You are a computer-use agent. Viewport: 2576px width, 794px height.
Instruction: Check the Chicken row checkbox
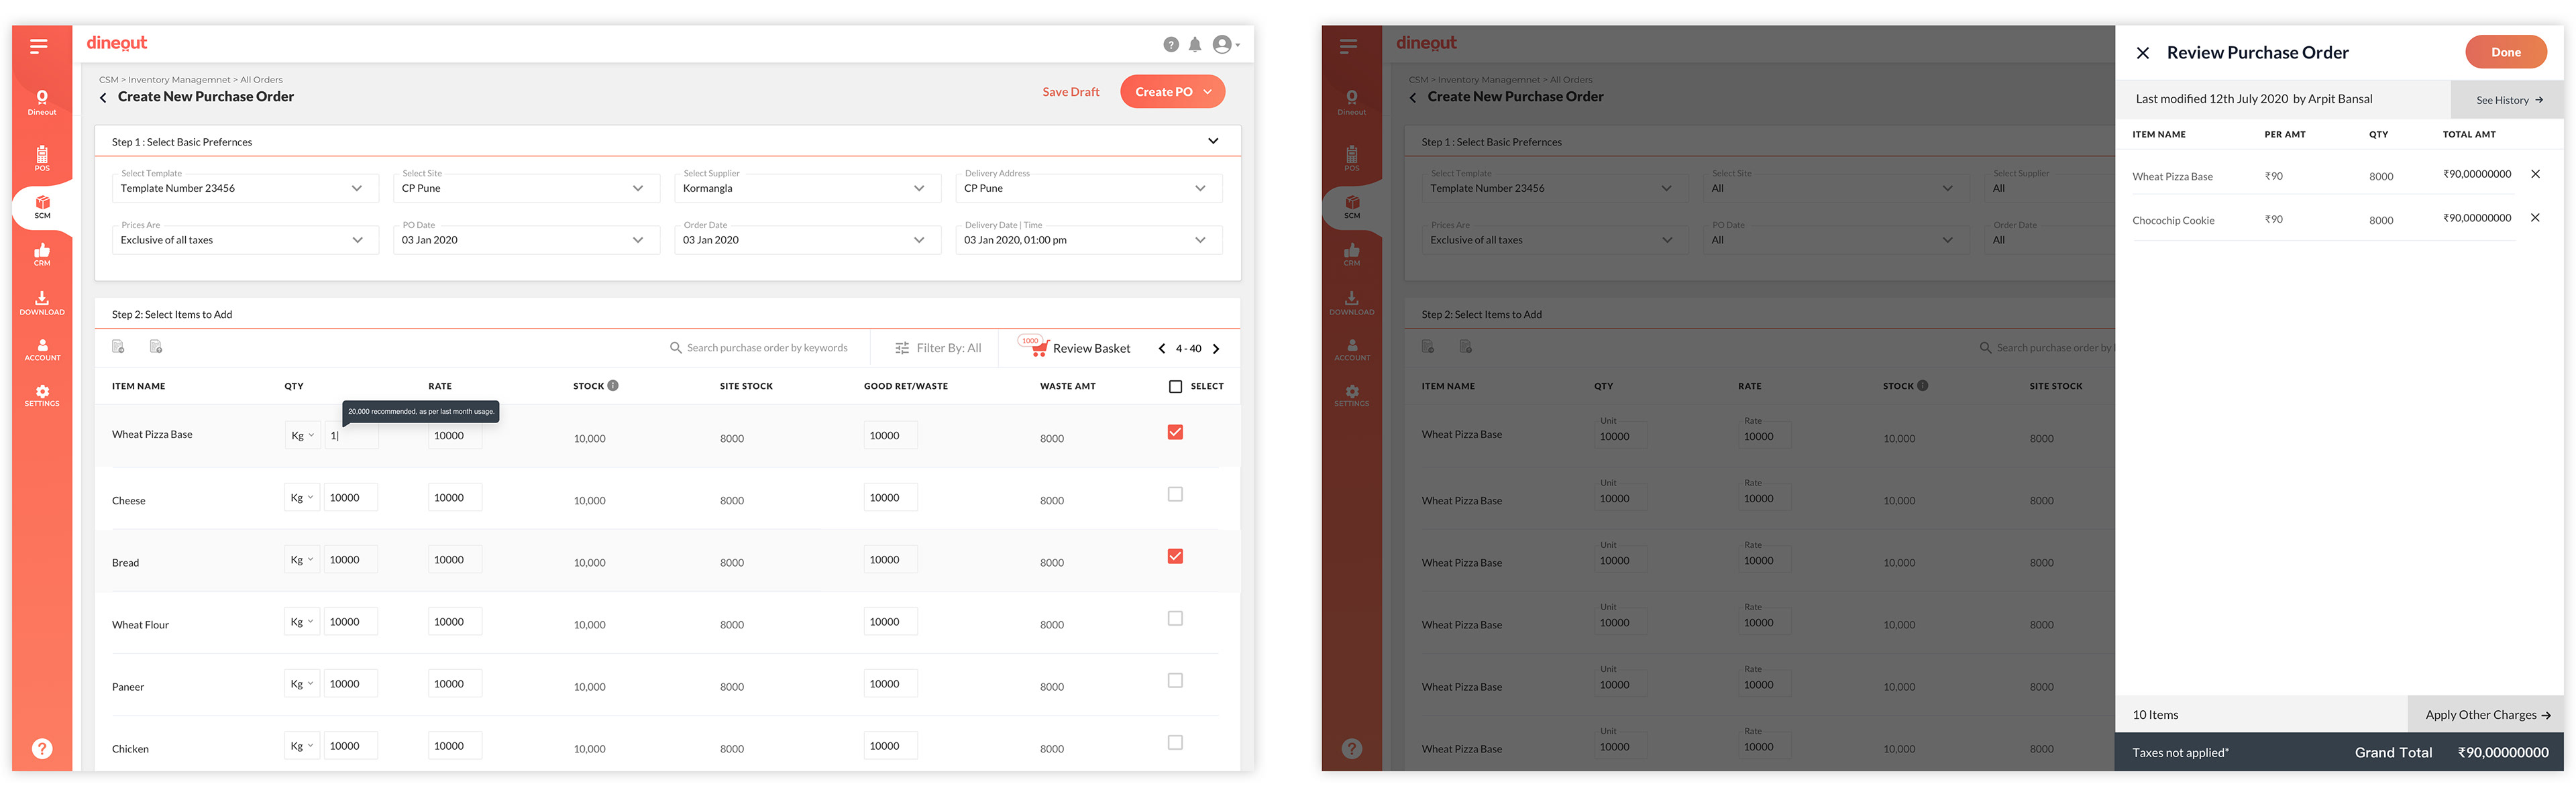pos(1175,742)
